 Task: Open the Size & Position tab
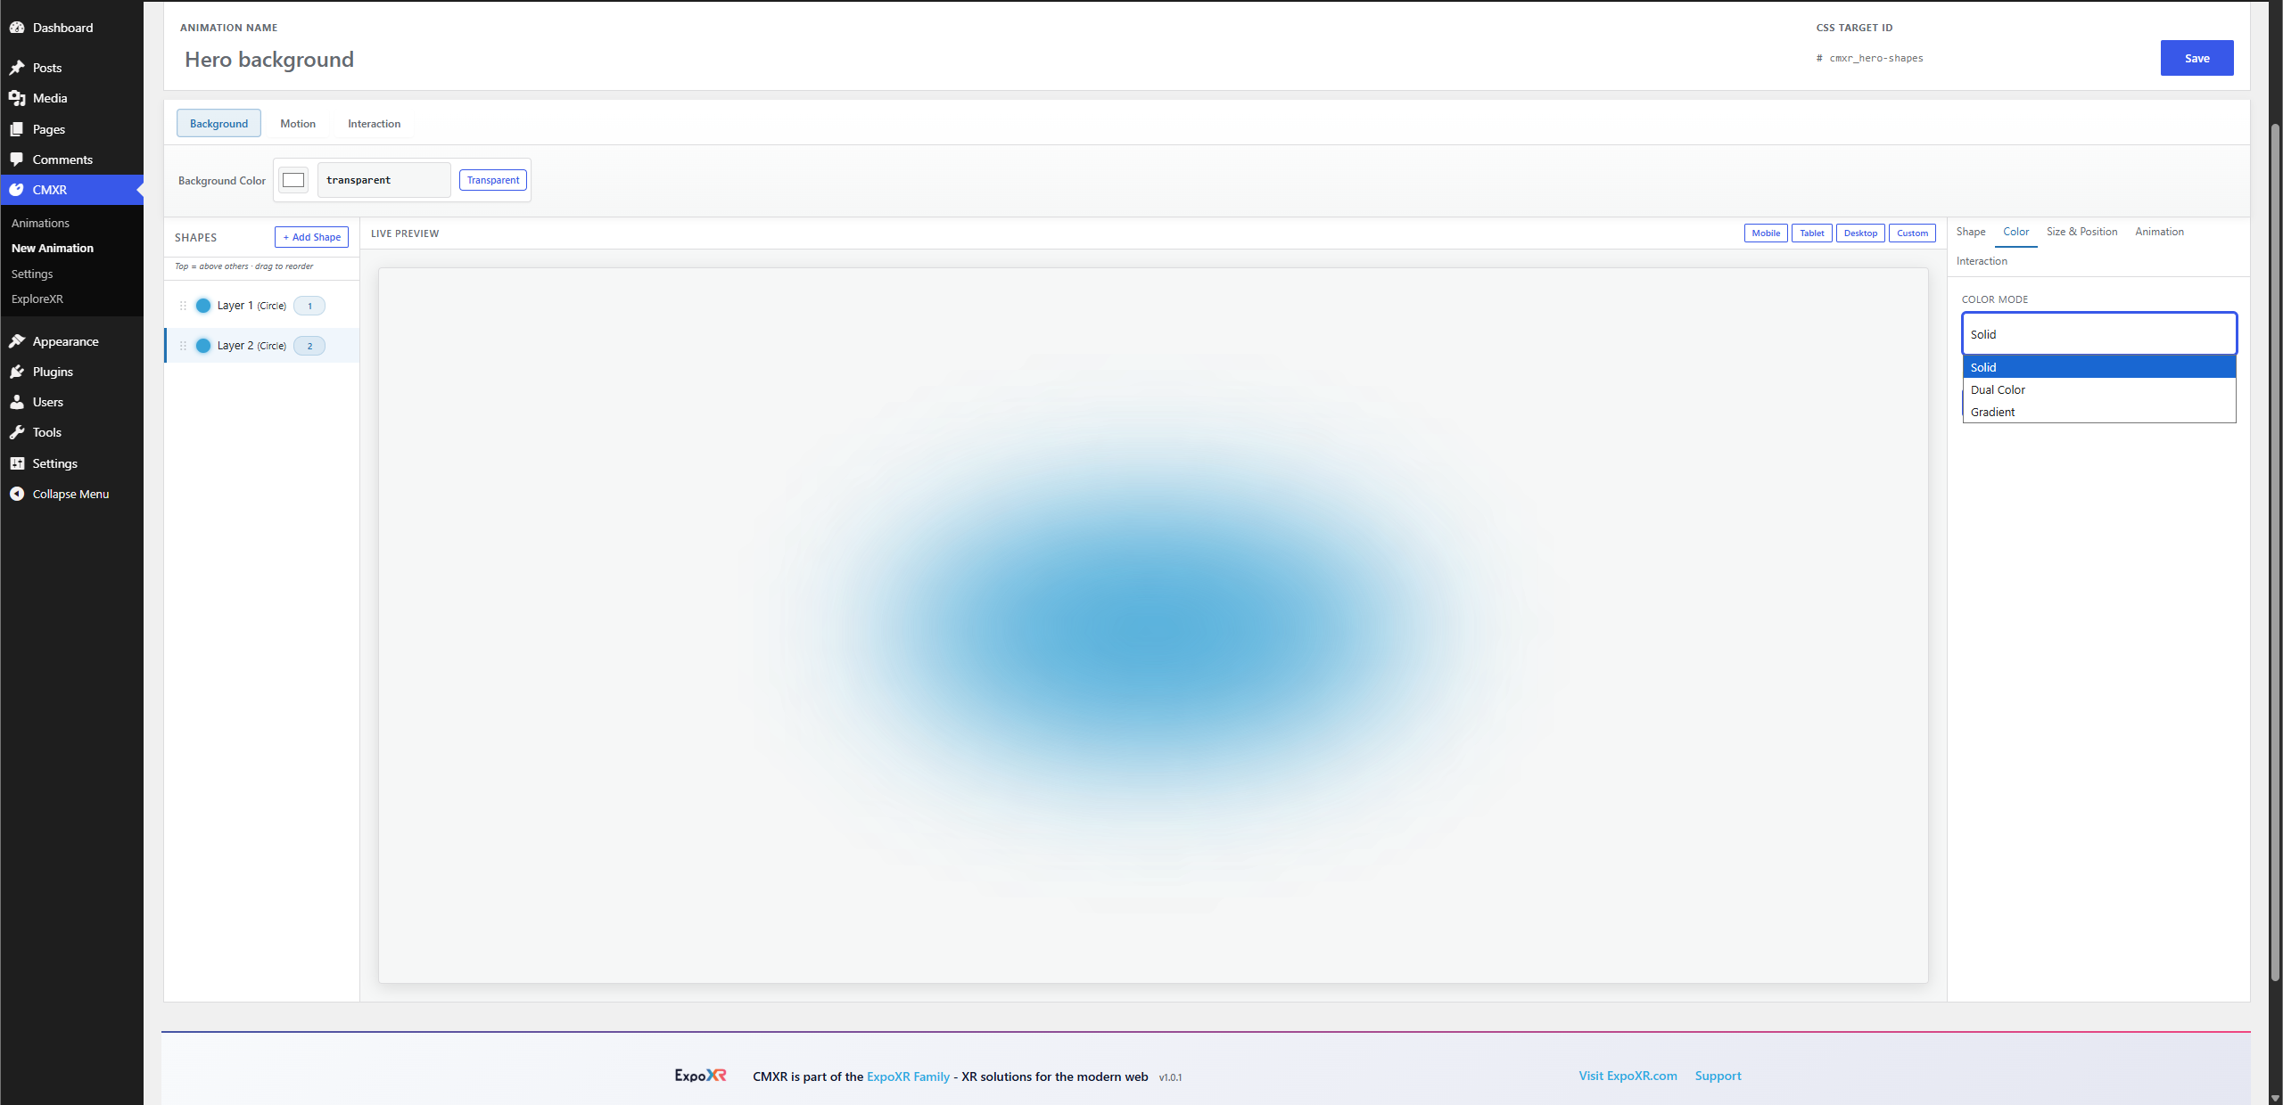tap(2081, 232)
